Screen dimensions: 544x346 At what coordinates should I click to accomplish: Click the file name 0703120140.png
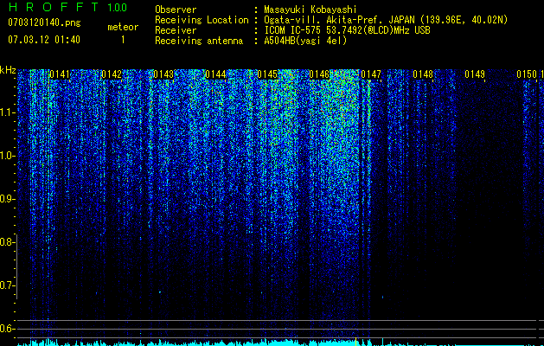44,23
